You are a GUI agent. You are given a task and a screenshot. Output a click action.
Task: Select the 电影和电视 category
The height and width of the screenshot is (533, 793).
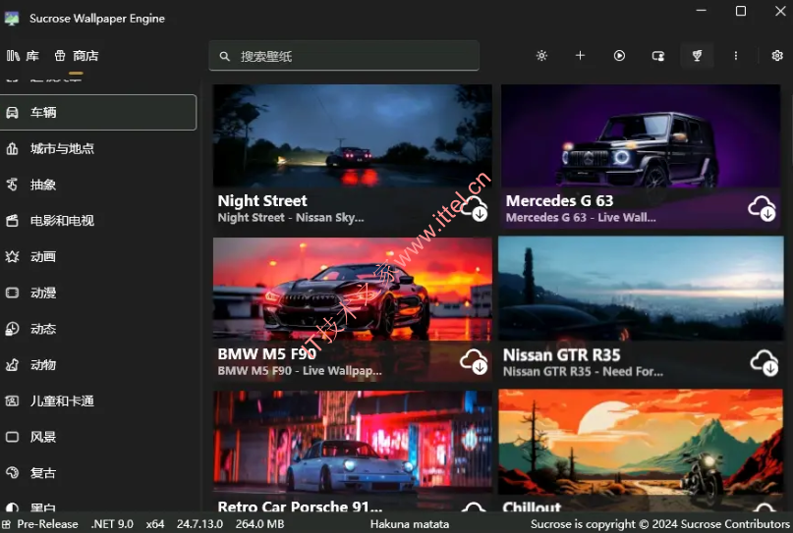coord(98,220)
